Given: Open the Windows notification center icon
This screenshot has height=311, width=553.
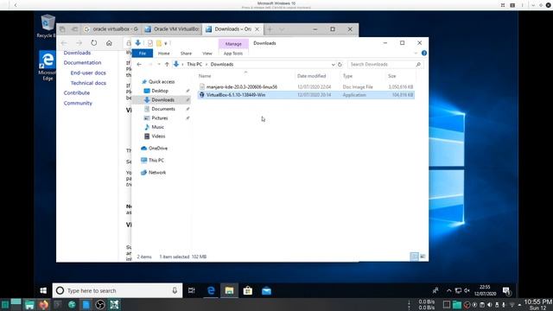Looking at the screenshot, I should [506, 290].
